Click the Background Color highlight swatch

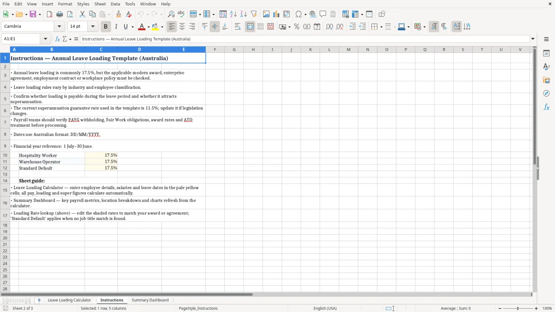(155, 27)
